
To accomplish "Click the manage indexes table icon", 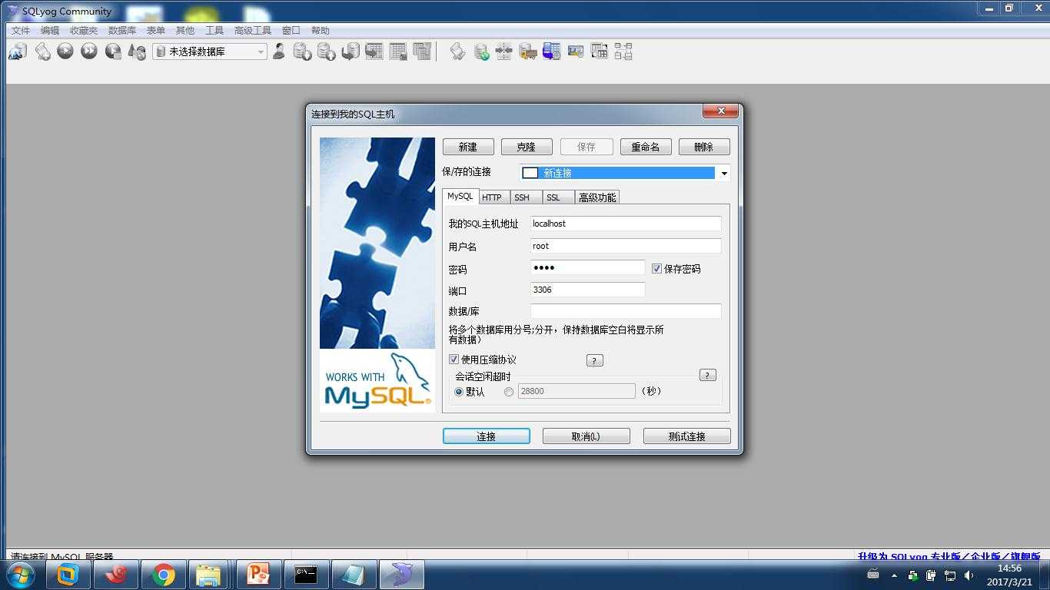I will (422, 51).
